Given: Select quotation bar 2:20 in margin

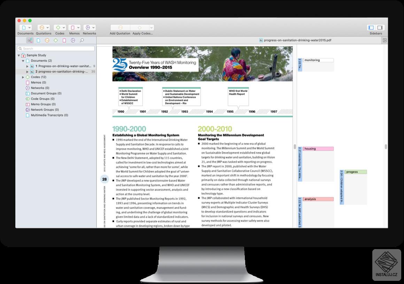Looking at the screenshot, I should coord(300,65).
